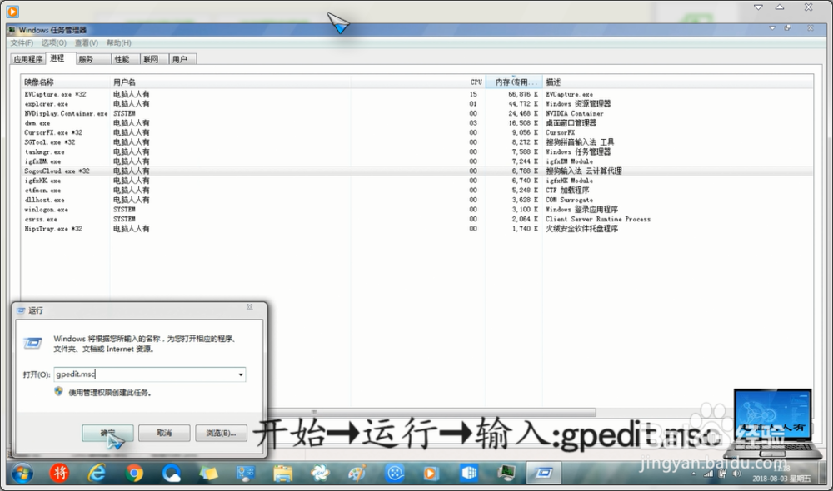833x491 pixels.
Task: Open the network signal tray icon
Action: (708, 473)
